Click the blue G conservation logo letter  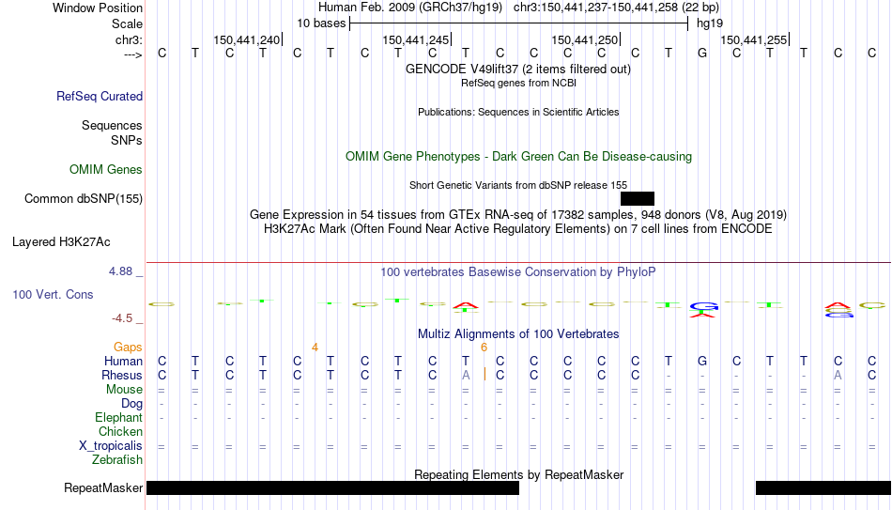(703, 306)
